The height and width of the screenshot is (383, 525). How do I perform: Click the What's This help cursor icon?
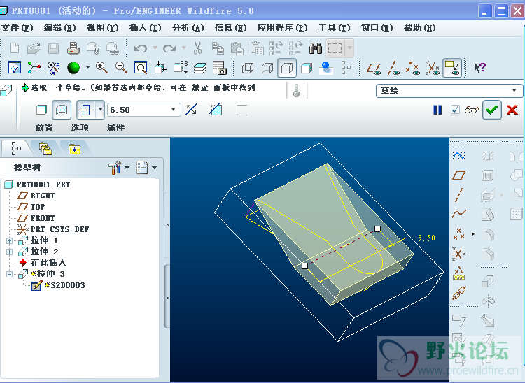tap(479, 68)
